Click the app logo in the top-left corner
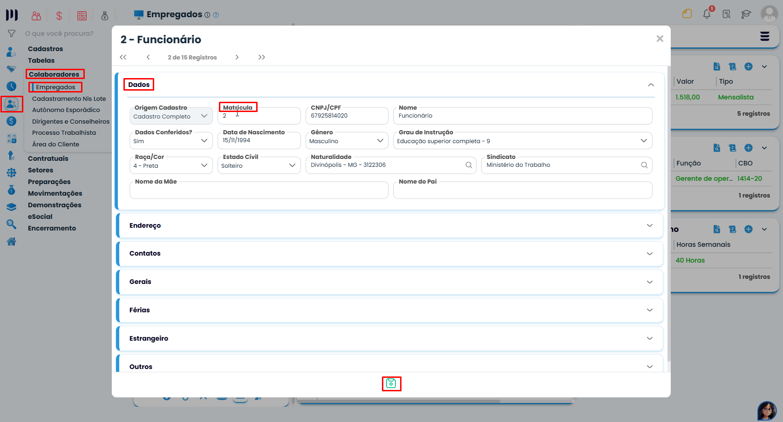The width and height of the screenshot is (783, 422). 12,15
